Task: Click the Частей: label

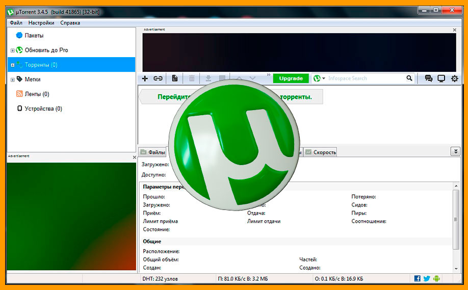Action: (x=308, y=259)
